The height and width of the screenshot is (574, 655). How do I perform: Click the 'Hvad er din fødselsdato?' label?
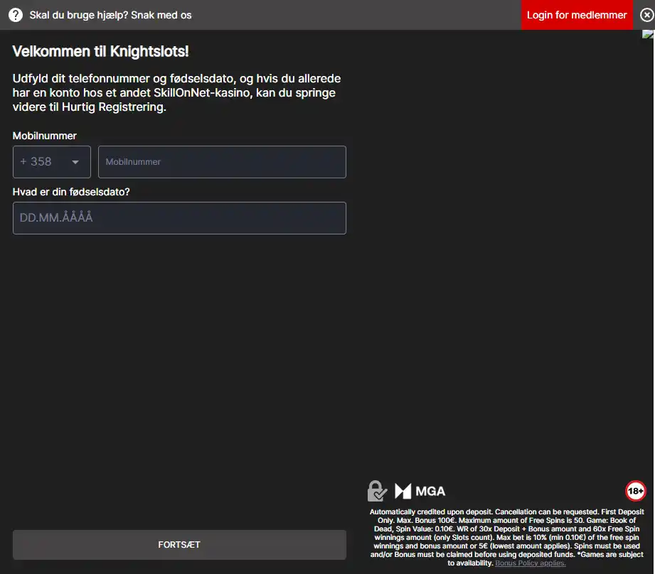pyautogui.click(x=71, y=192)
